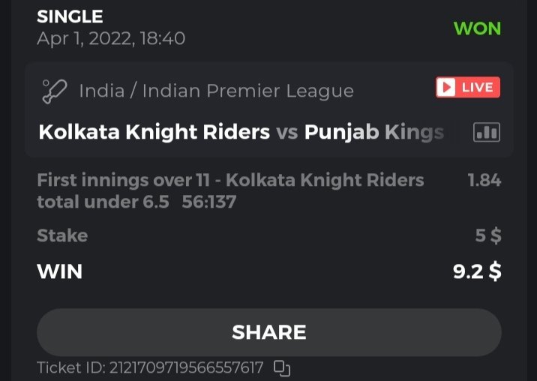Click the WIN label

tap(59, 271)
